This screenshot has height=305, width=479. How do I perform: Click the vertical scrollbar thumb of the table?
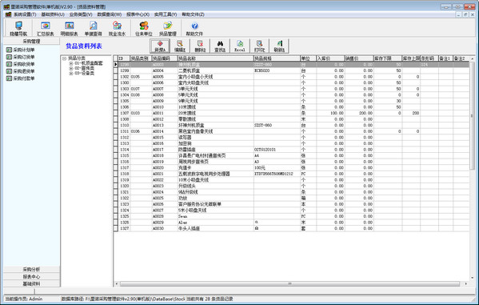[x=472, y=115]
